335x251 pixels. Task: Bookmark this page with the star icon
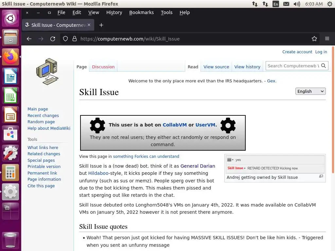(x=314, y=39)
